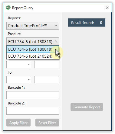Open the From date dropdown
Screen dimensions: 115x134
pyautogui.click(x=19, y=64)
